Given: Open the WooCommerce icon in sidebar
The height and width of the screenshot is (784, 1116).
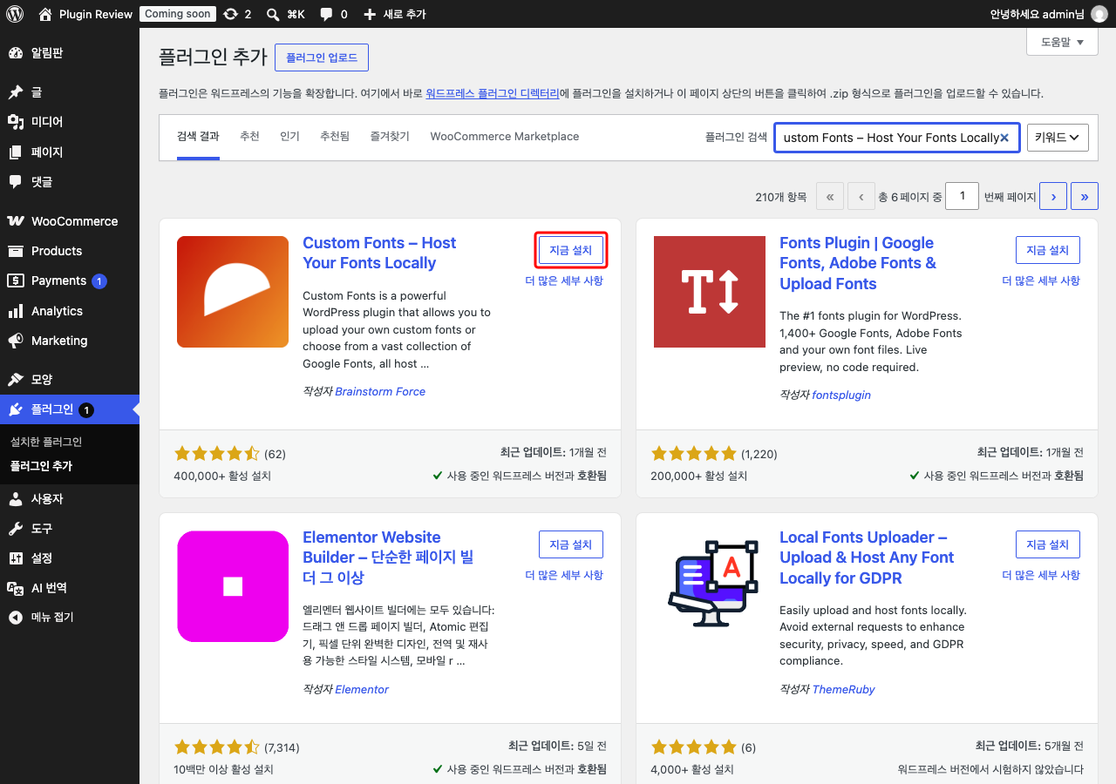Looking at the screenshot, I should [16, 221].
